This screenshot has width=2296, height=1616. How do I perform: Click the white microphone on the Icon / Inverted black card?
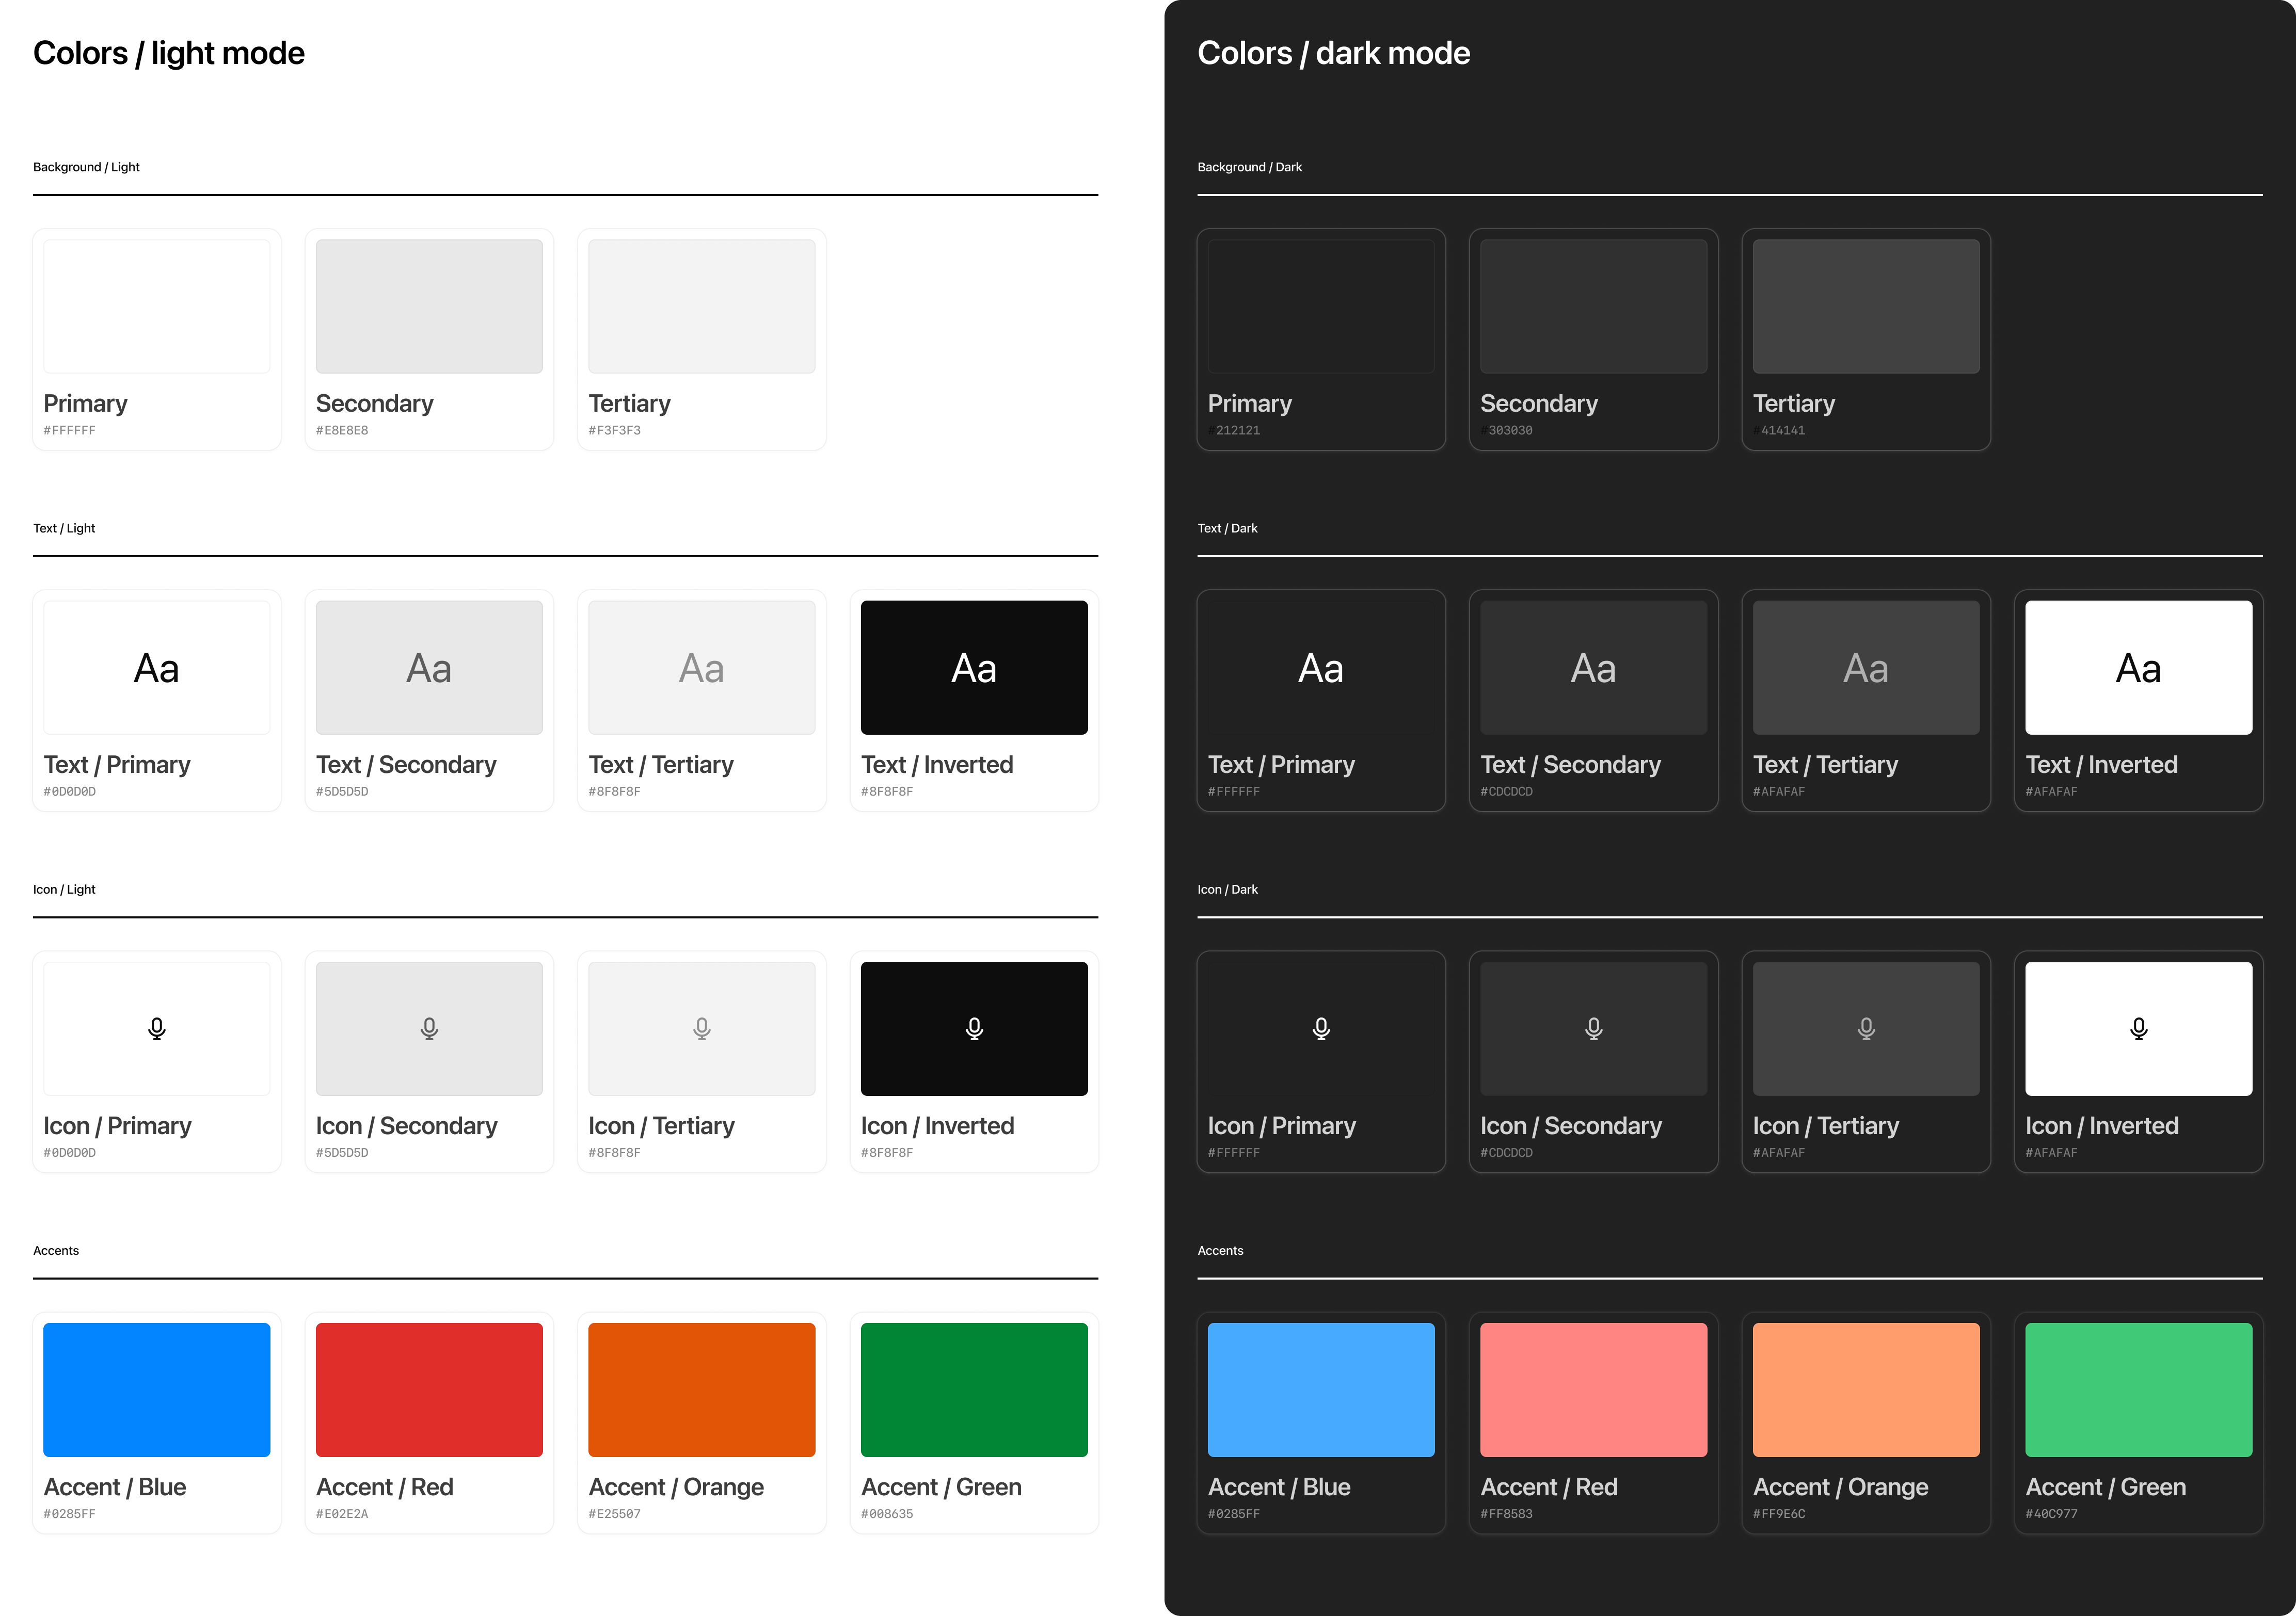click(x=974, y=1028)
